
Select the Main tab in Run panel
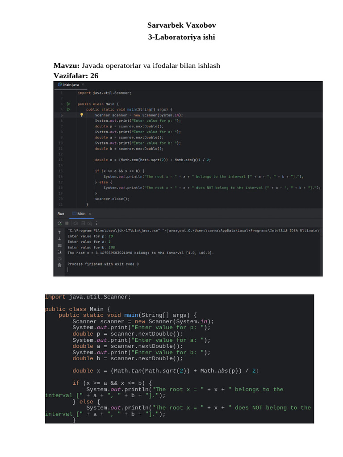click(81, 214)
